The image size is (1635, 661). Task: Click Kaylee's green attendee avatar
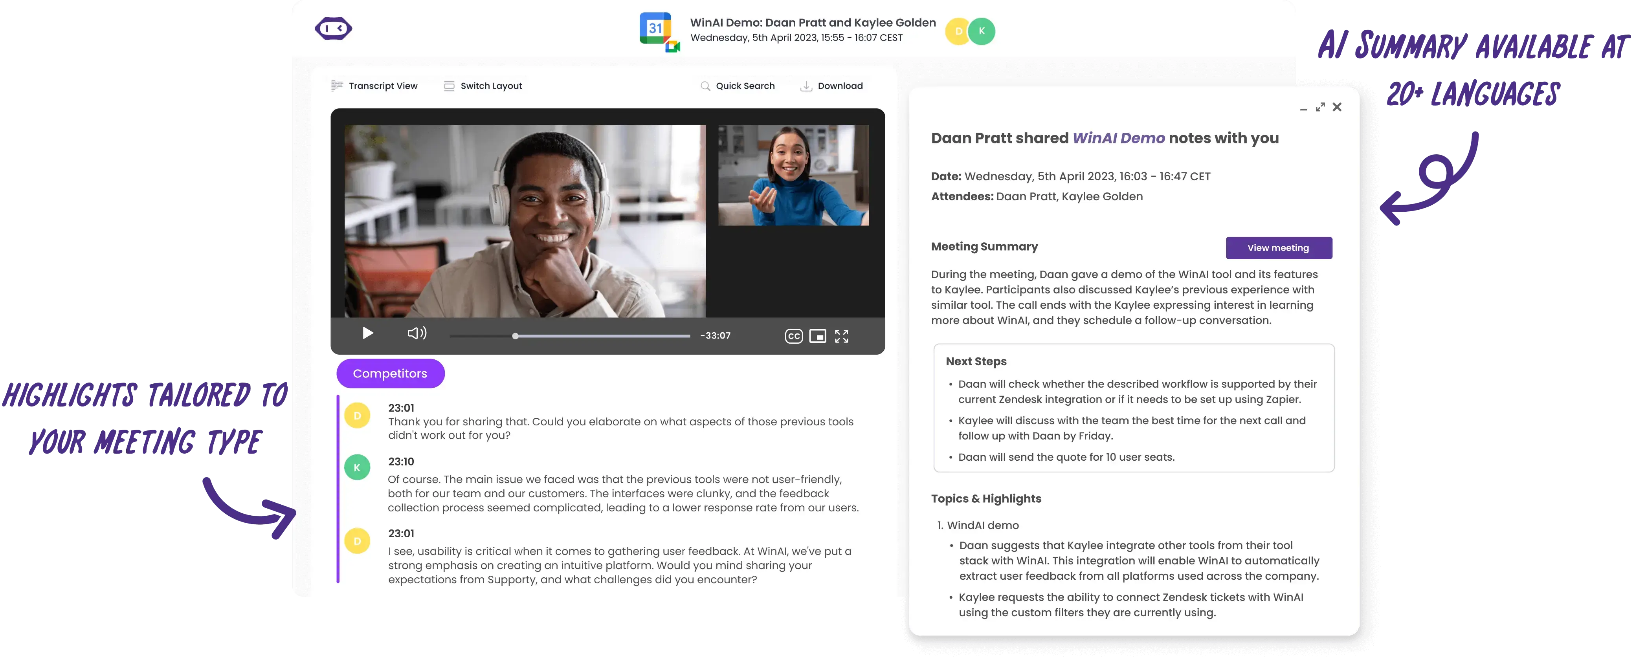point(981,31)
